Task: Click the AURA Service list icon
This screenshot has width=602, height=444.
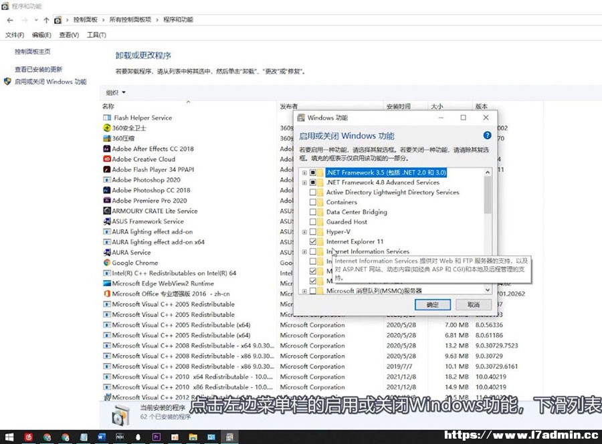Action: (107, 252)
